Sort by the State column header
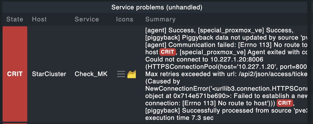Image resolution: width=313 pixels, height=124 pixels. (15, 19)
